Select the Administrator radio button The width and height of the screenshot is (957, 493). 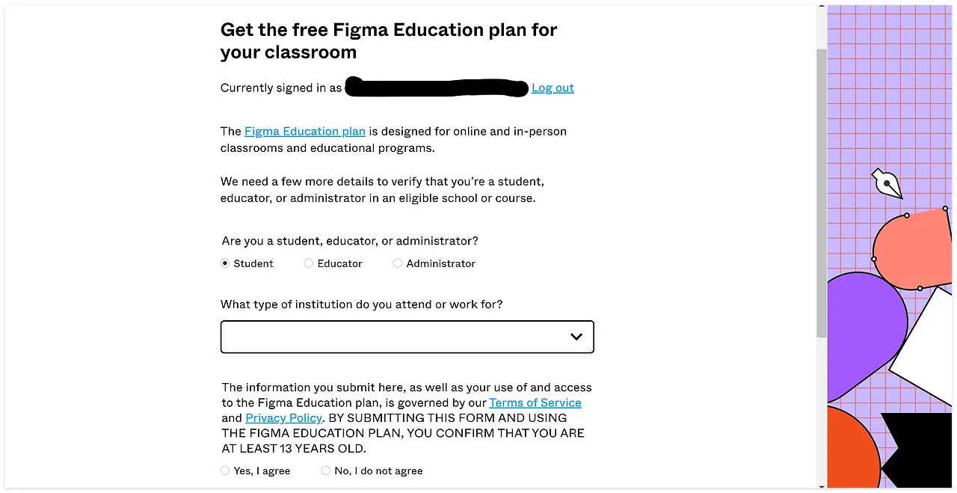click(x=398, y=263)
